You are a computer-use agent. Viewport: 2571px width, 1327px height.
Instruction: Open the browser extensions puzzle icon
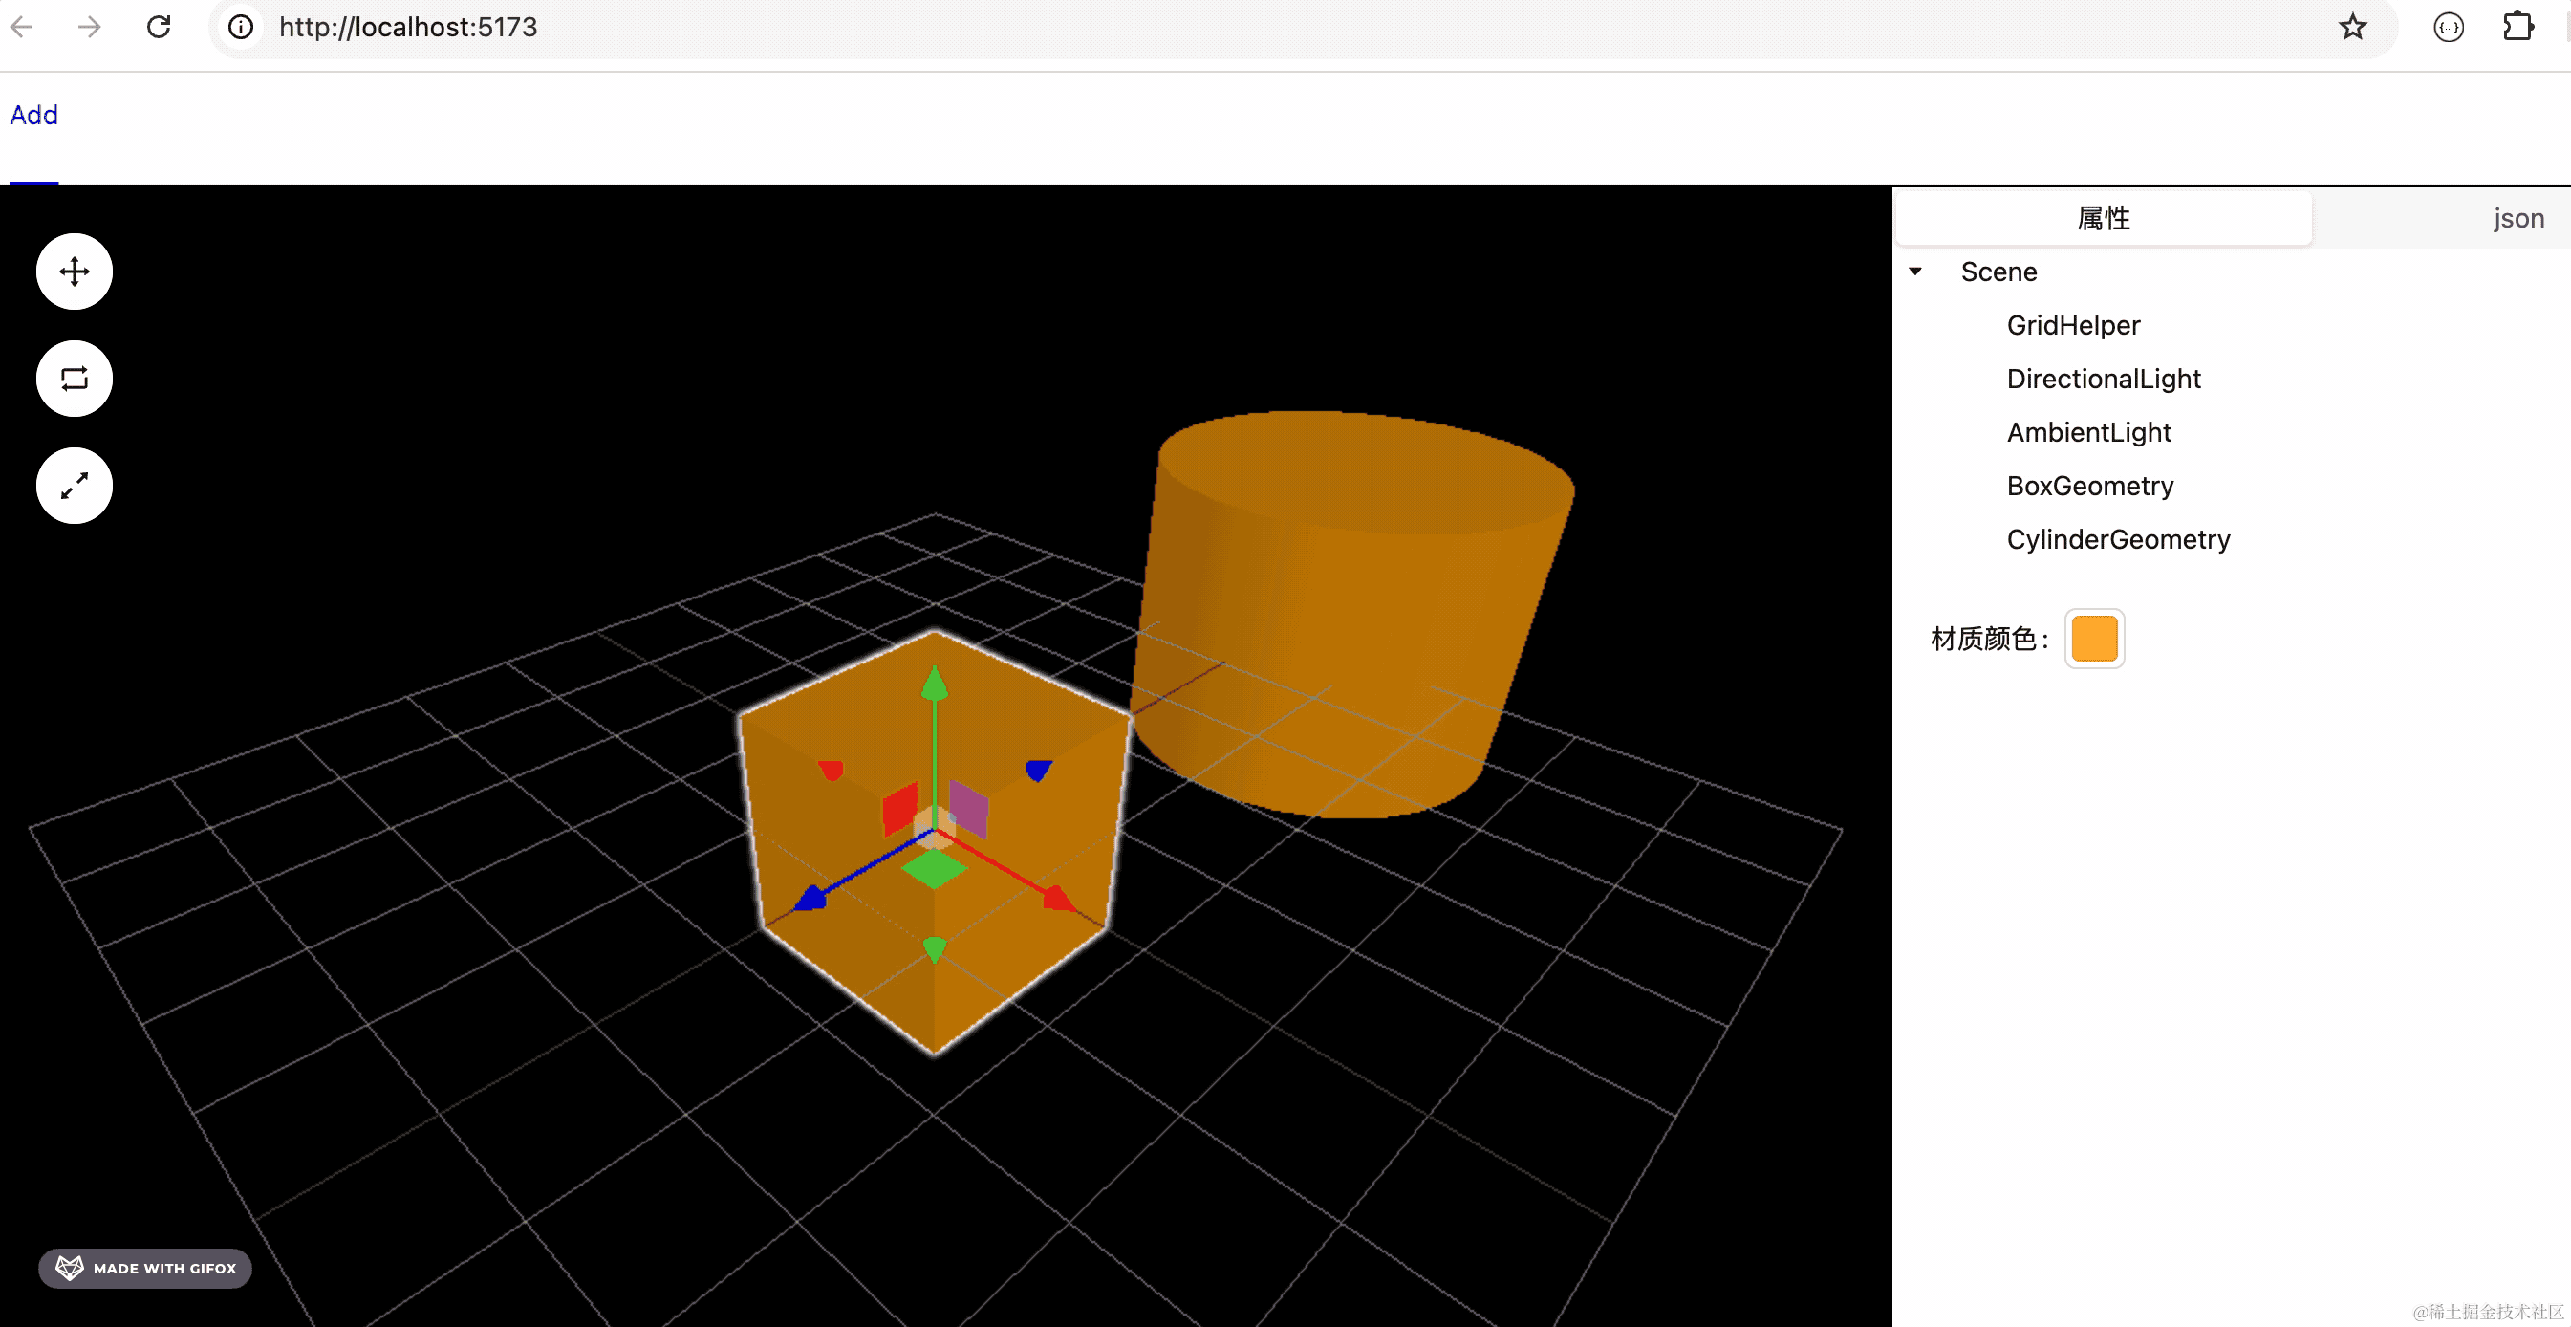pos(2518,27)
